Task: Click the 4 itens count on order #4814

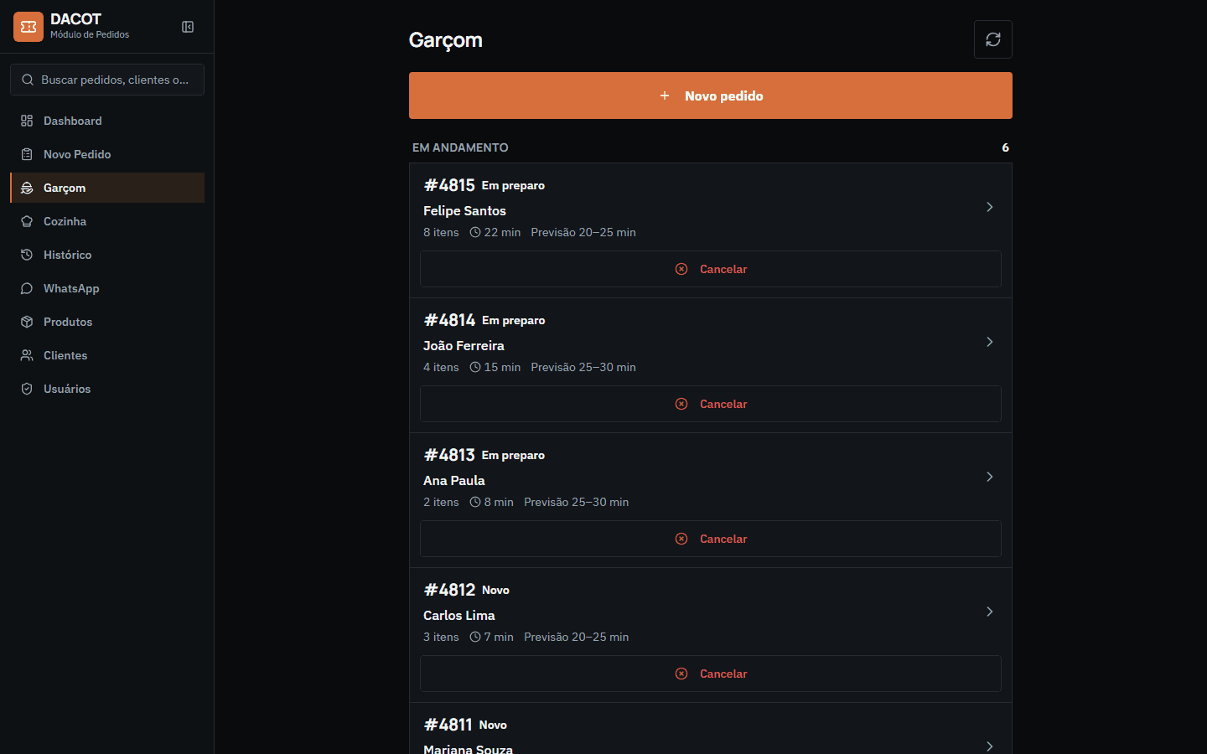Action: 441,367
